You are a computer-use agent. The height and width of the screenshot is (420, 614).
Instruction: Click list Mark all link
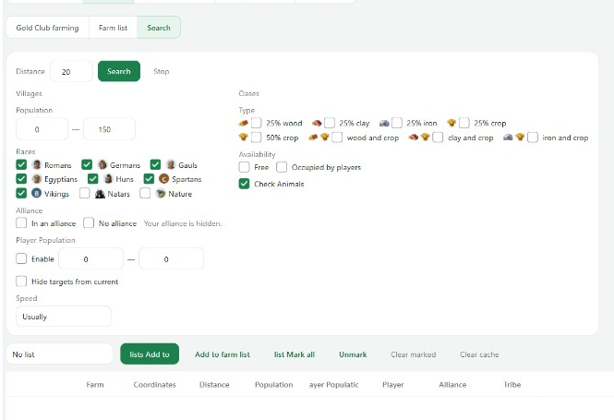click(295, 354)
